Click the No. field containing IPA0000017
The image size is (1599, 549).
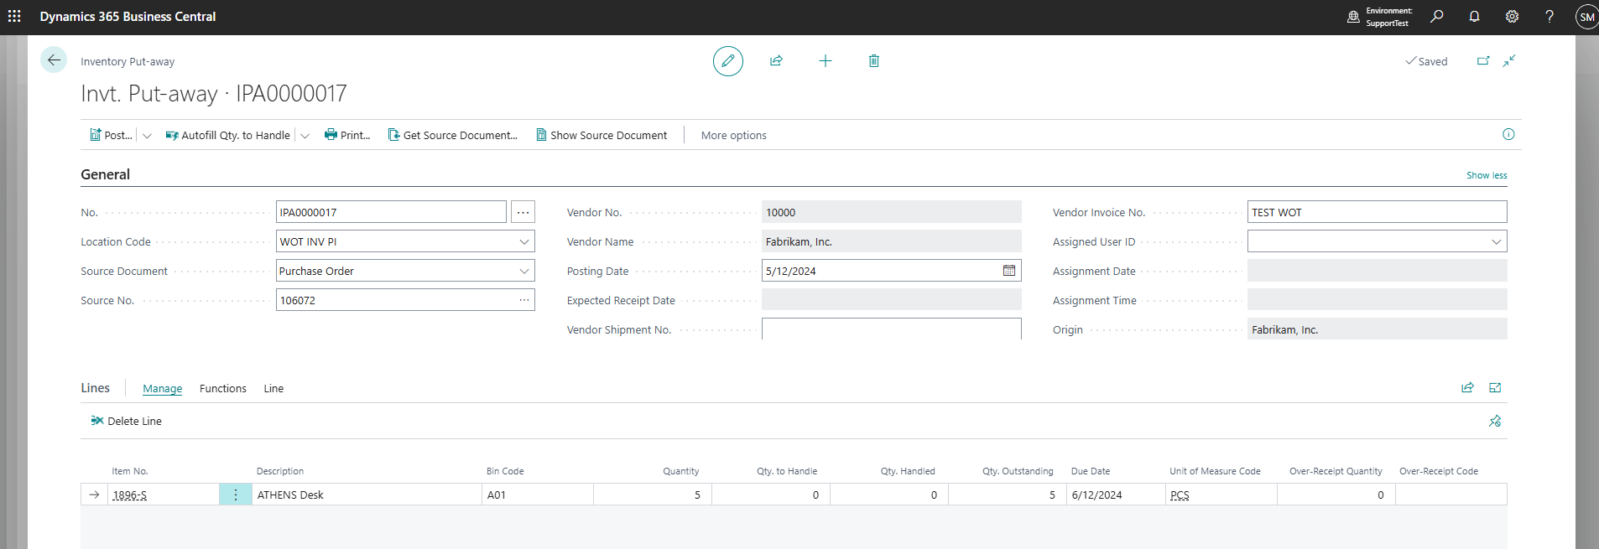click(391, 212)
